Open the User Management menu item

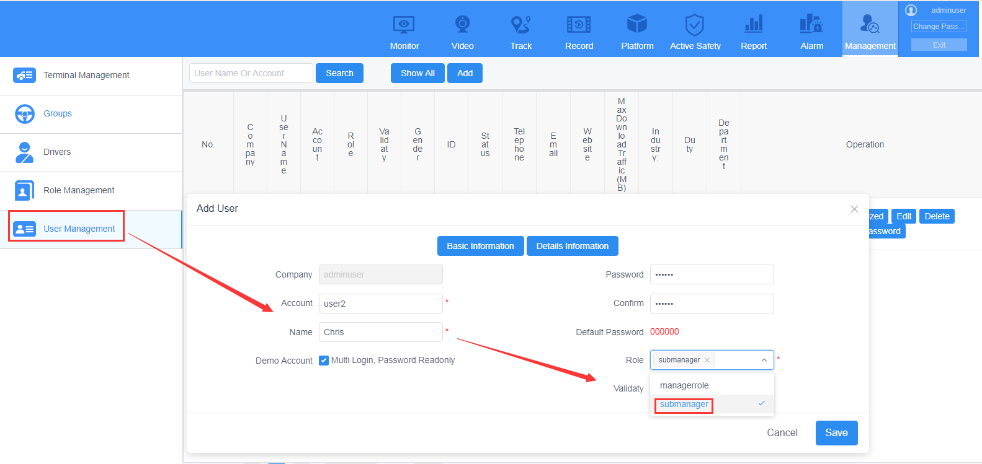pos(91,229)
